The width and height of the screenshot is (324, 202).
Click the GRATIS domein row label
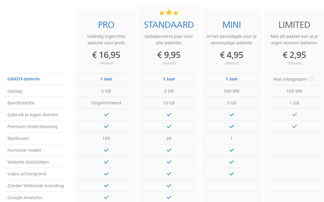click(x=24, y=79)
